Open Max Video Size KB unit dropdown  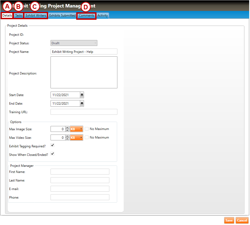point(76,138)
